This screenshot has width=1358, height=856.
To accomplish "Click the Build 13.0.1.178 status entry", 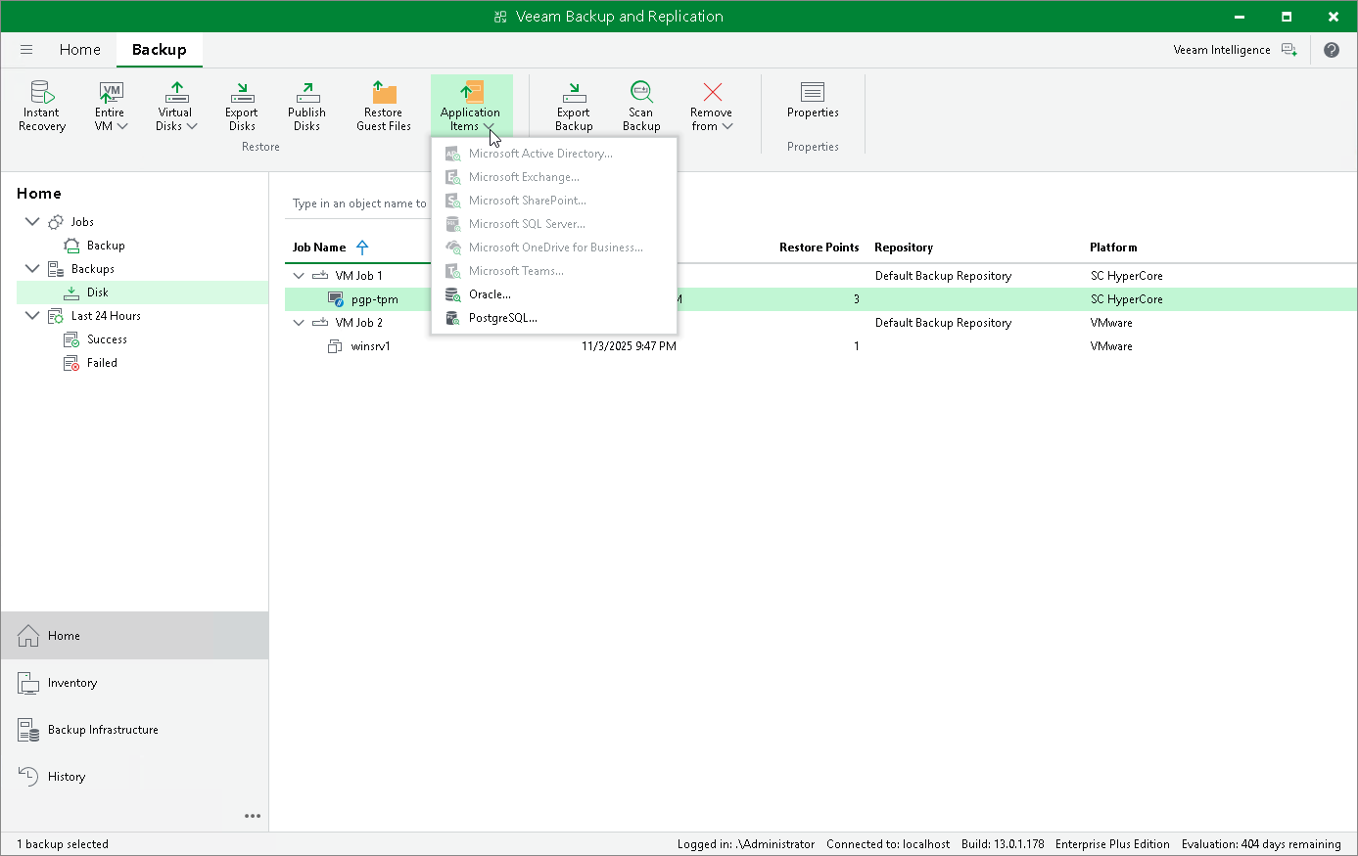I will coord(1003,844).
